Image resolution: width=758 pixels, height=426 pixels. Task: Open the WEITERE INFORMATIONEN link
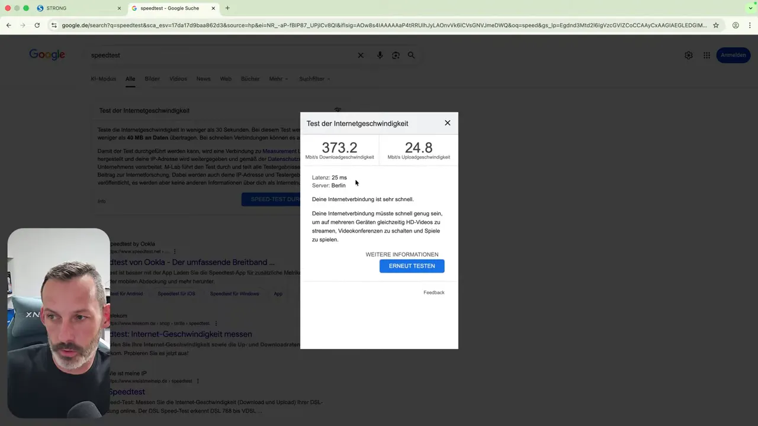click(402, 254)
